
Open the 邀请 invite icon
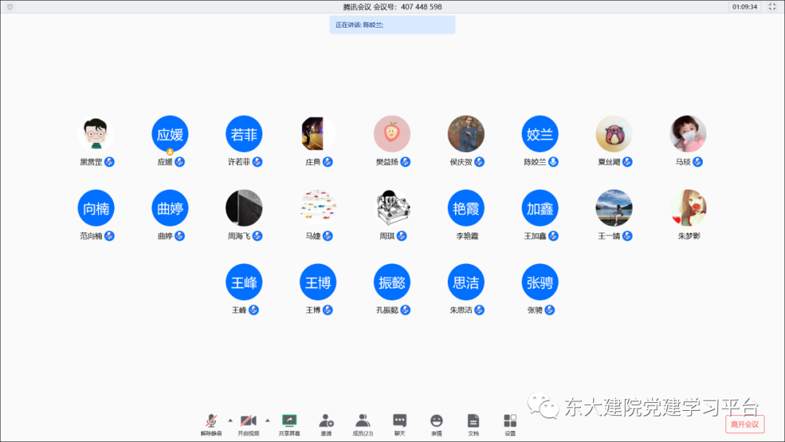pos(326,422)
